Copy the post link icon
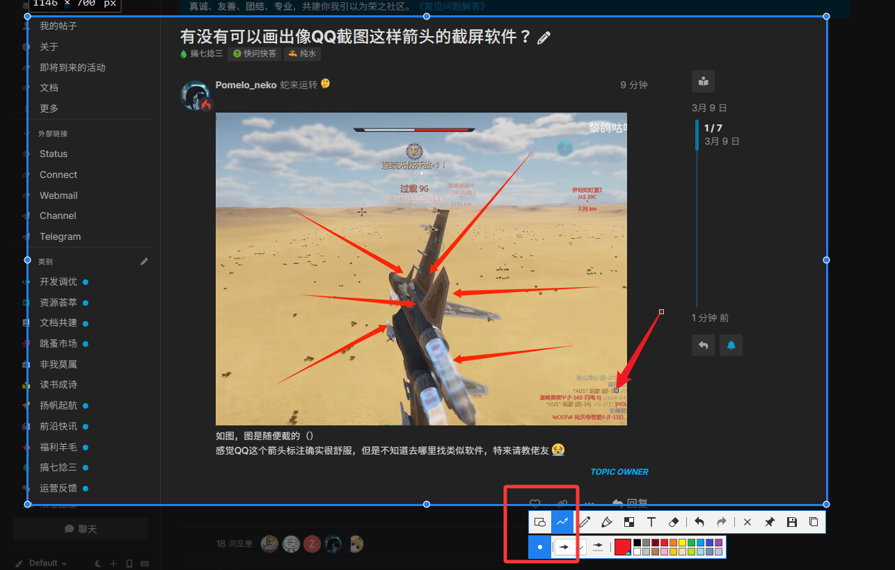 pos(562,503)
